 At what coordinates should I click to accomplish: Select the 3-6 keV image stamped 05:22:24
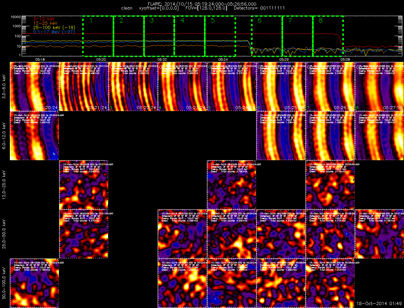point(133,87)
